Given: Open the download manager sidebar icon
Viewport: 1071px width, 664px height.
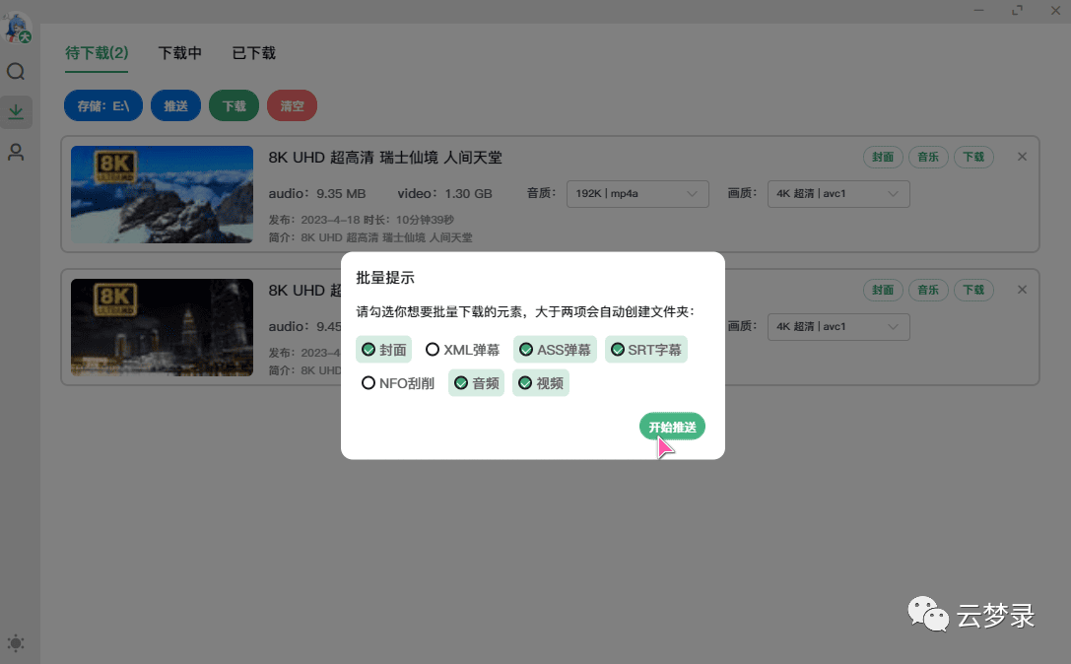Looking at the screenshot, I should [x=16, y=111].
